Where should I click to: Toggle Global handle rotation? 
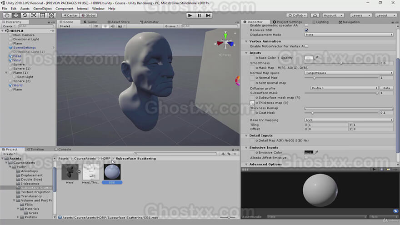coord(89,15)
